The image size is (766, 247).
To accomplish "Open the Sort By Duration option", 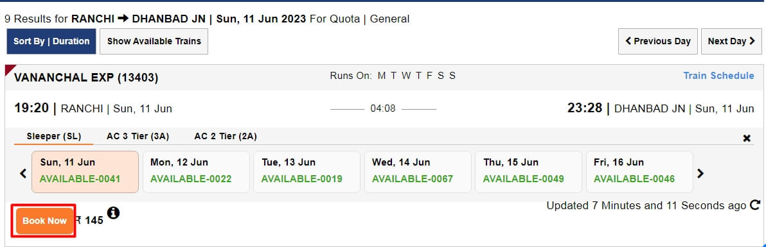I will click(51, 41).
